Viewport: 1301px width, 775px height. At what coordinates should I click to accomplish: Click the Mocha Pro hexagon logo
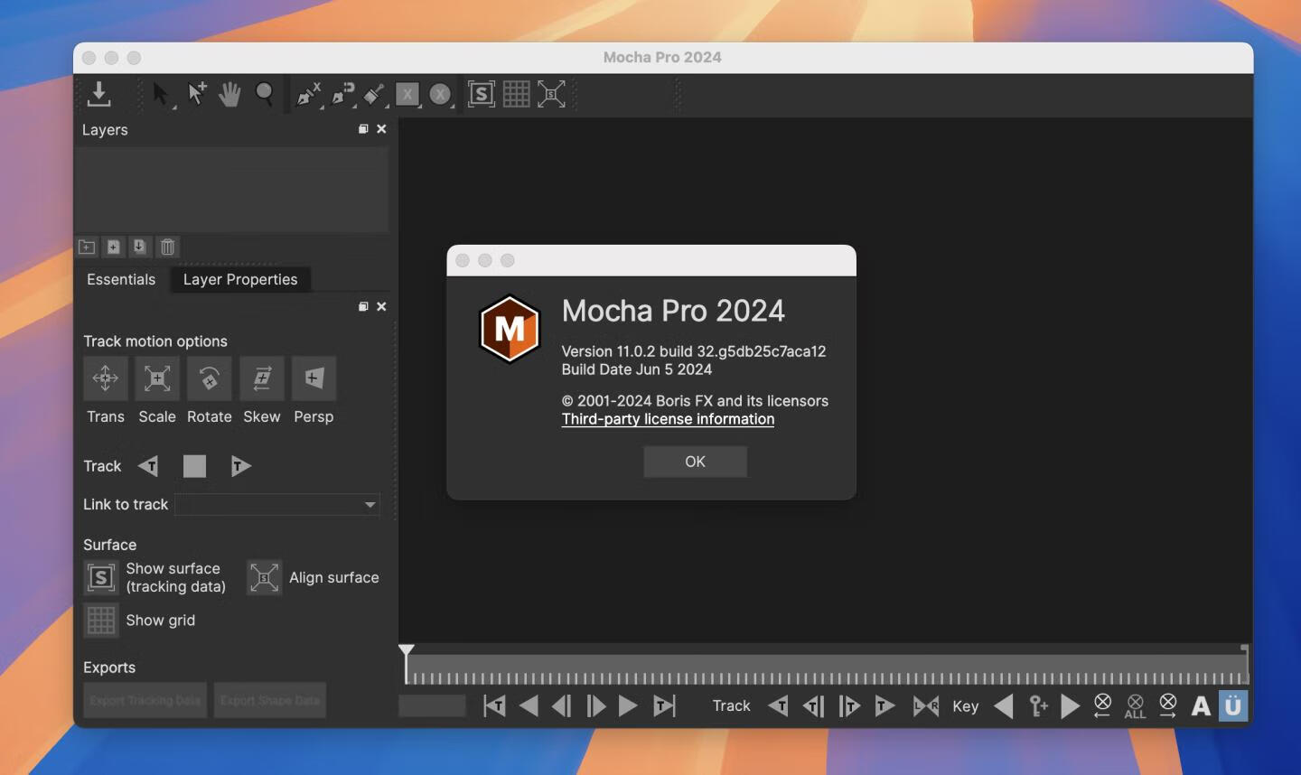pos(510,329)
